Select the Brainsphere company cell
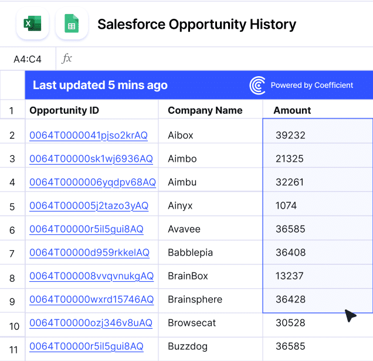 [x=211, y=301]
